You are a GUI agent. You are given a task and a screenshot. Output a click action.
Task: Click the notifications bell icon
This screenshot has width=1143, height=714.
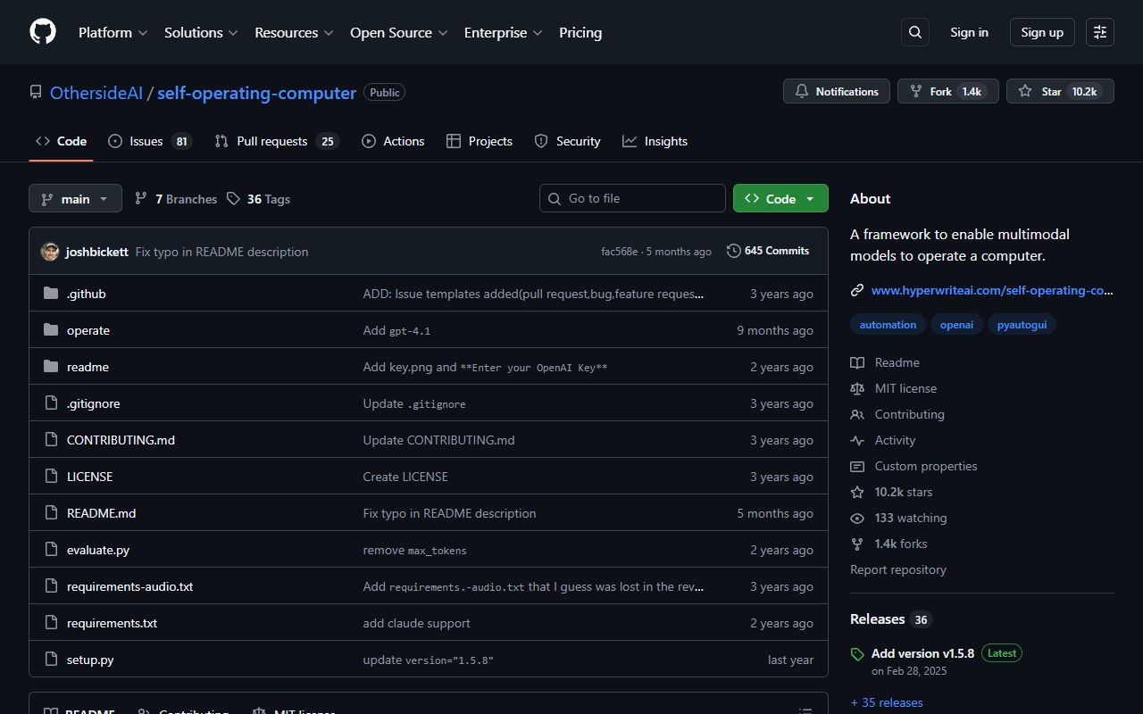coord(802,90)
